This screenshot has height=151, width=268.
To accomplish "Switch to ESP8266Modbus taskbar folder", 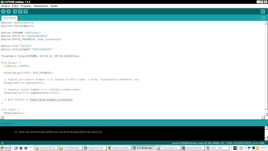I will [x=71, y=148].
